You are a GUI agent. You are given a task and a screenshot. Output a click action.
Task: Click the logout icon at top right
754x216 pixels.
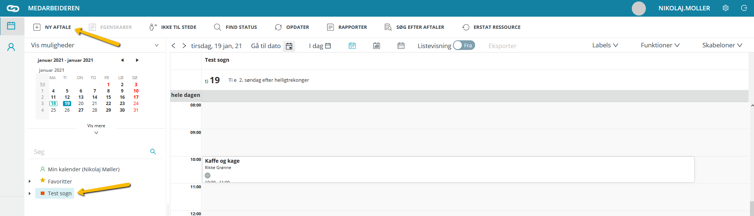point(744,8)
